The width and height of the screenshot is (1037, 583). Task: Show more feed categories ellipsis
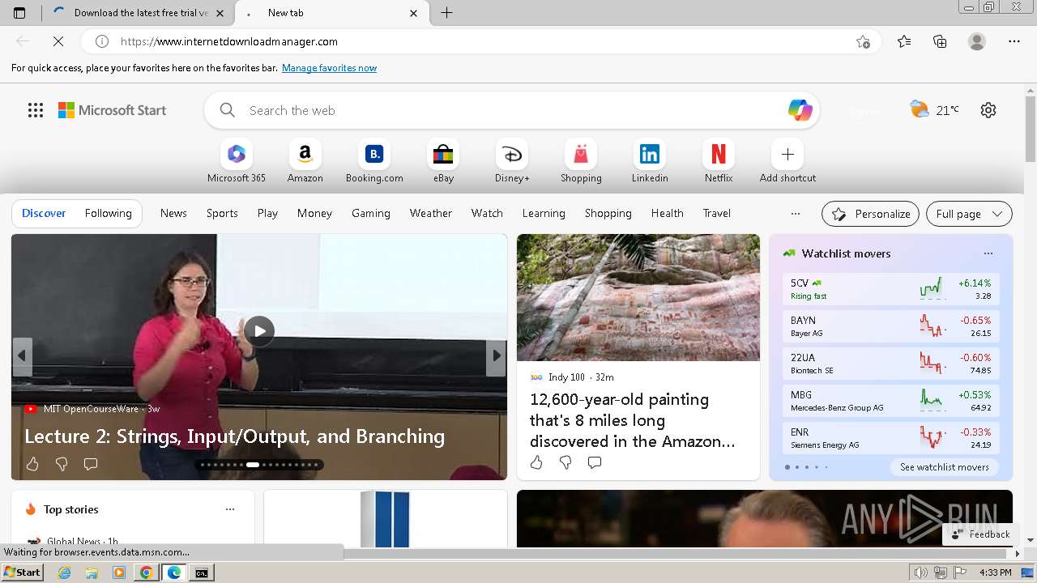tap(796, 214)
